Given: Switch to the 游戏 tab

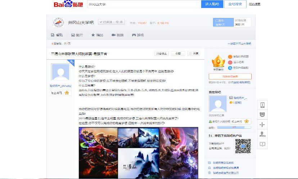Looking at the screenshot, I should (138, 35).
